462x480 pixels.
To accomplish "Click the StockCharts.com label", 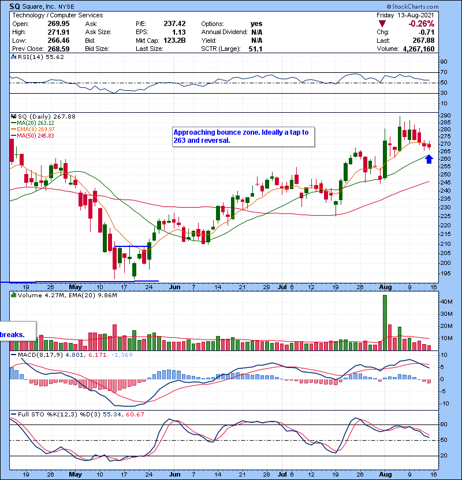I will (412, 6).
